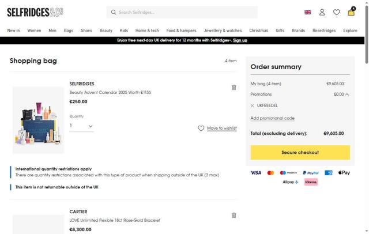Click the search magnifier icon
This screenshot has height=234, width=369.
coord(114,12)
